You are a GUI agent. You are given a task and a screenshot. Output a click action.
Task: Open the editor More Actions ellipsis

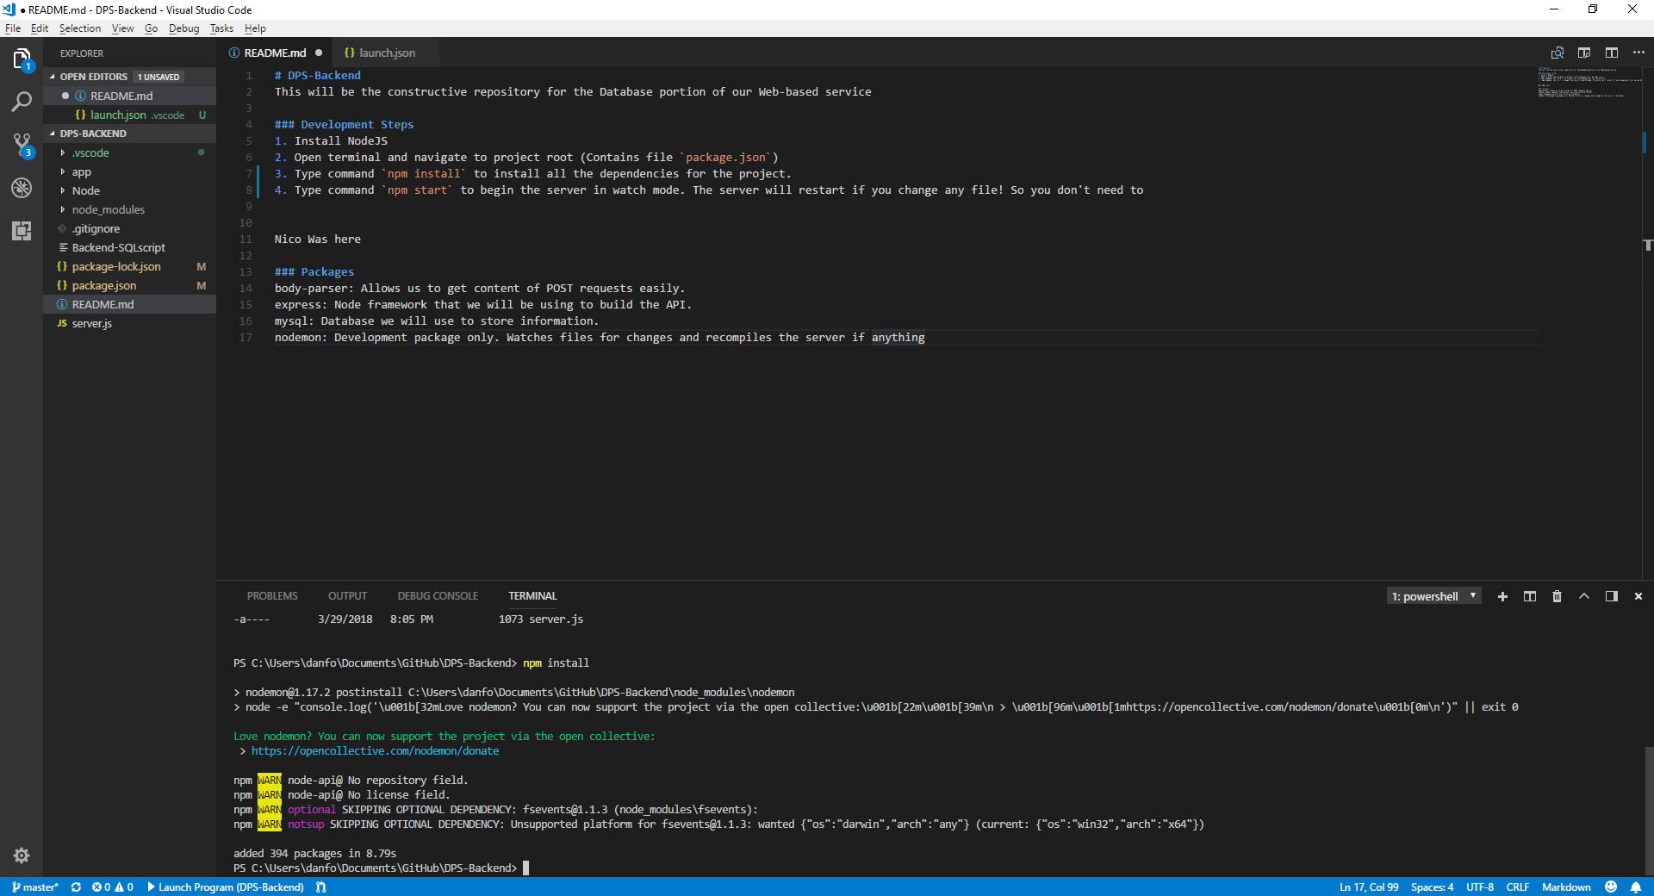tap(1638, 53)
